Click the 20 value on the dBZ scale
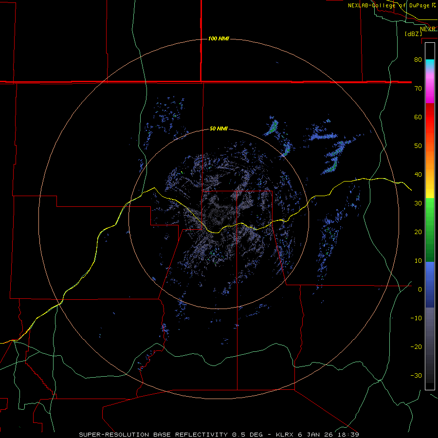 click(x=418, y=232)
